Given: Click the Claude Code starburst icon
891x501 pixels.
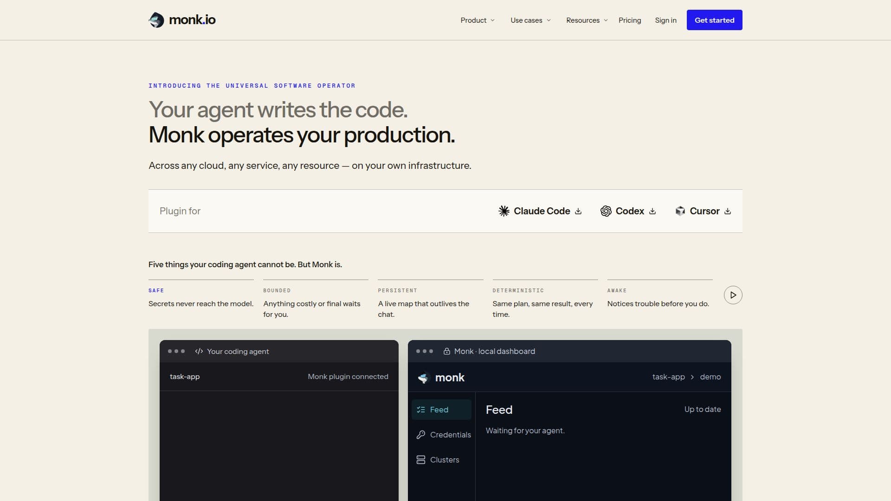Looking at the screenshot, I should [504, 211].
